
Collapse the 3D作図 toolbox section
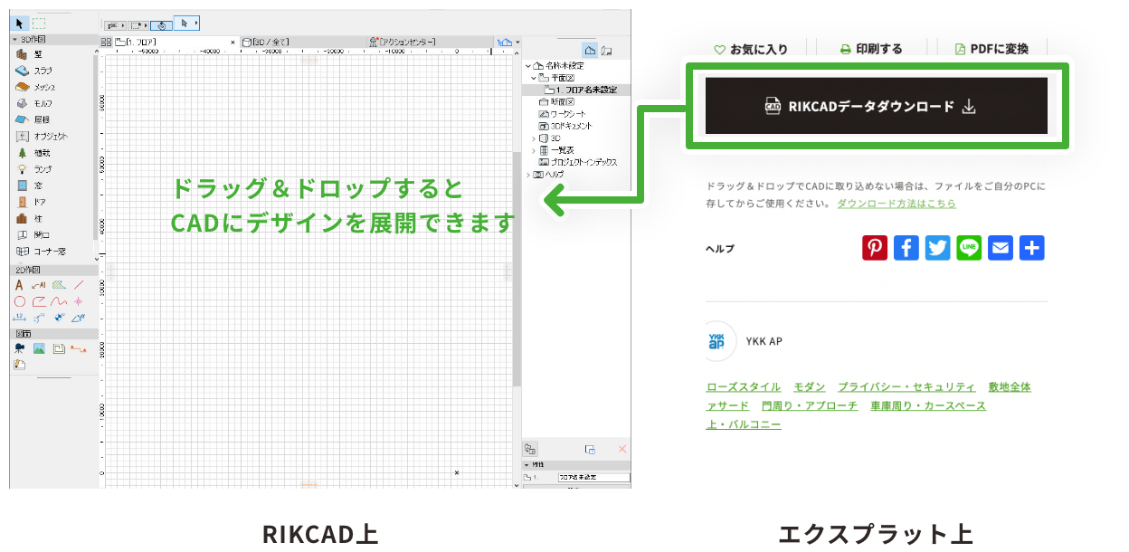pyautogui.click(x=14, y=40)
